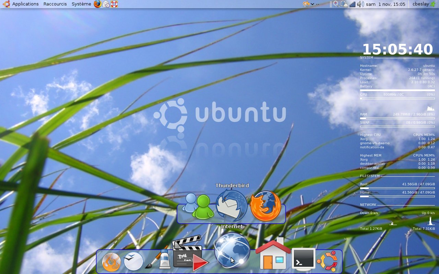The height and width of the screenshot is (274, 439).
Task: Click the compiz.real process row
Action: [398, 168]
